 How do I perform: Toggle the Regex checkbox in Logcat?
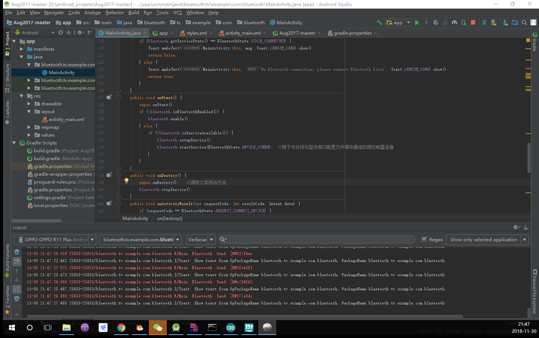424,239
